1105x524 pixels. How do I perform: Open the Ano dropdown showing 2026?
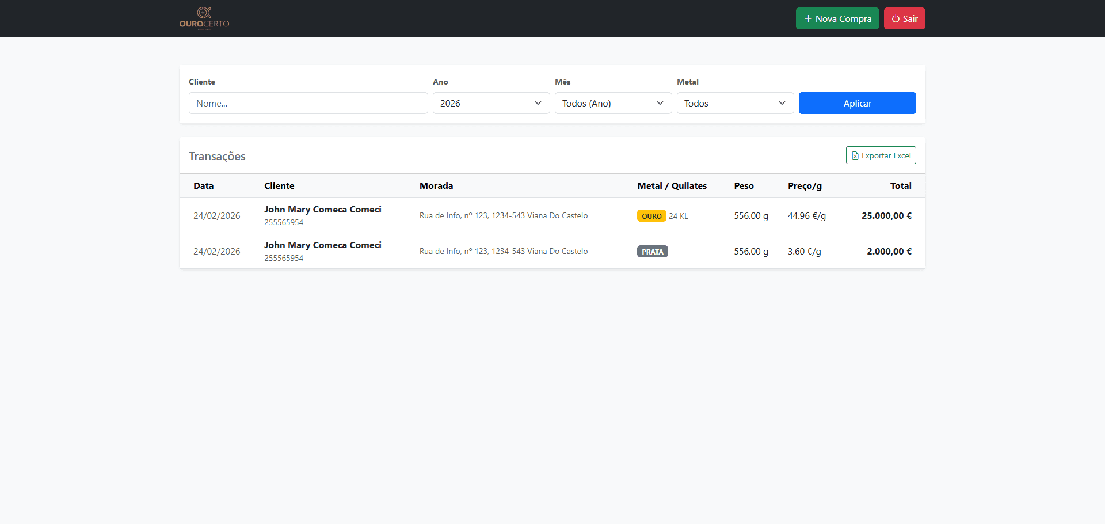491,103
